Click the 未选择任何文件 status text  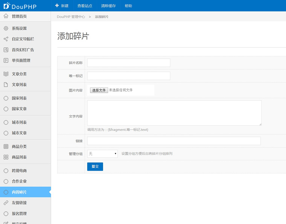(121, 90)
